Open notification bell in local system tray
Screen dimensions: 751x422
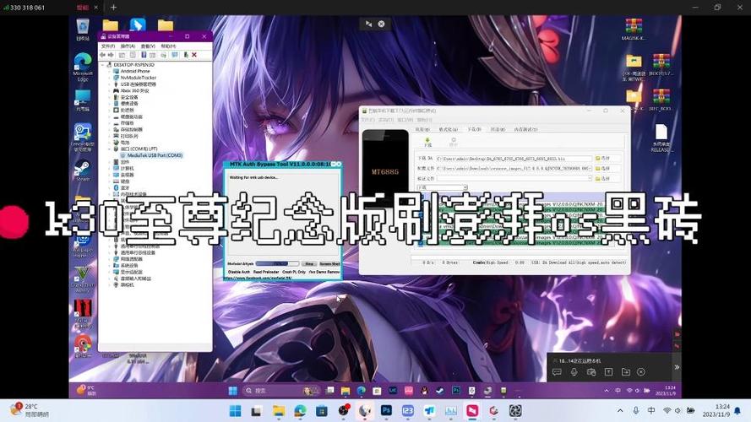(x=737, y=410)
